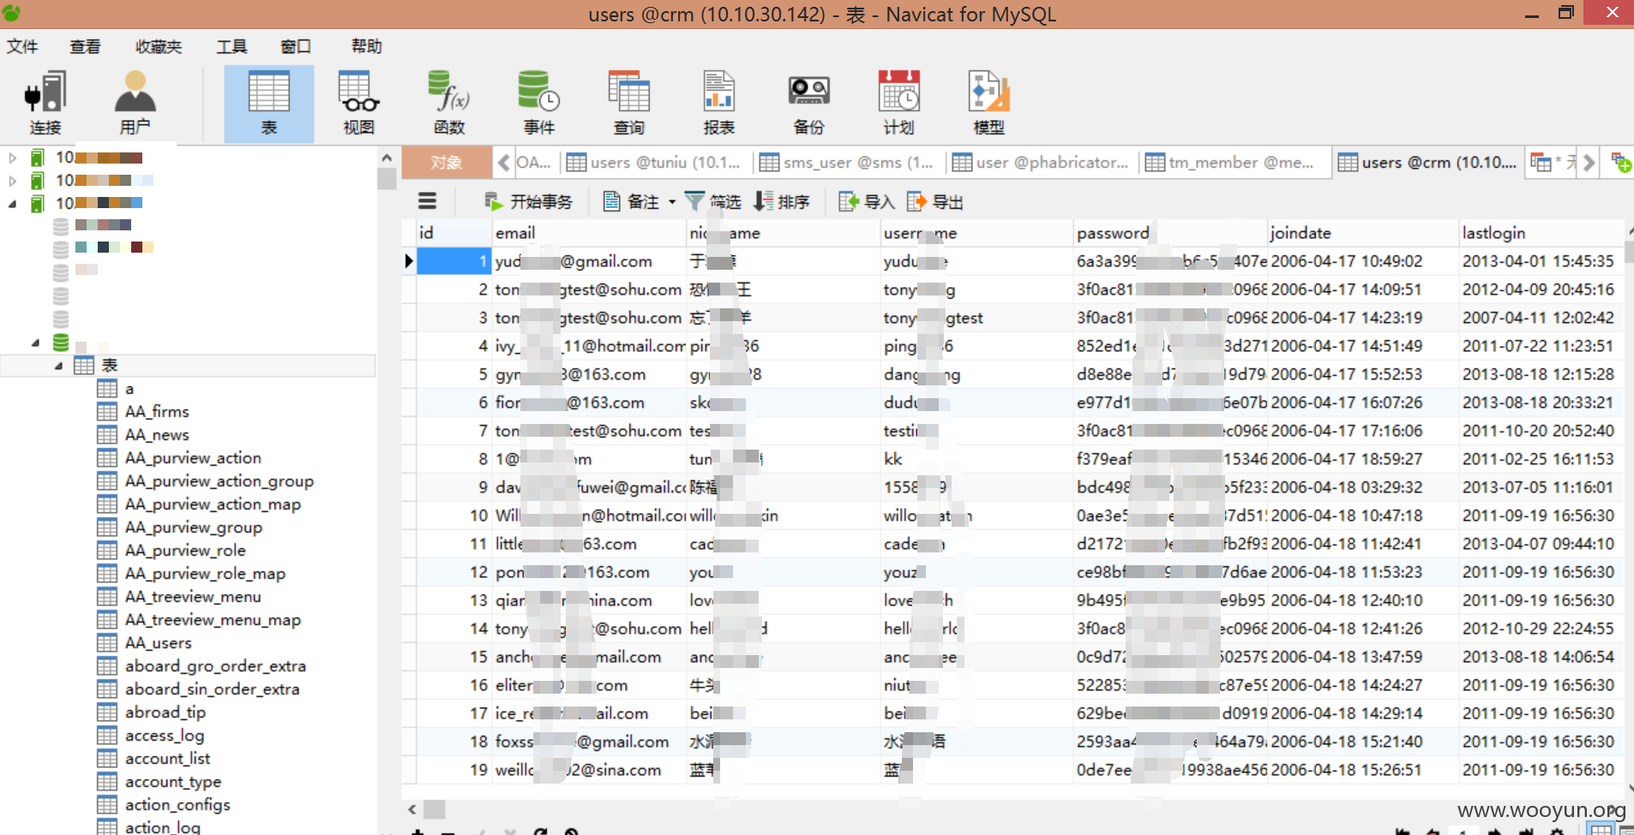Select the account_type table
Image resolution: width=1634 pixels, height=835 pixels.
click(x=173, y=782)
